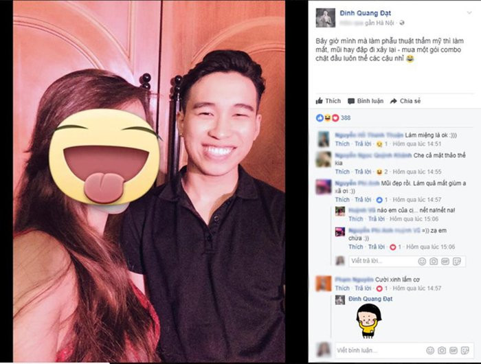Click the Chia sẻ share arrow icon

394,101
